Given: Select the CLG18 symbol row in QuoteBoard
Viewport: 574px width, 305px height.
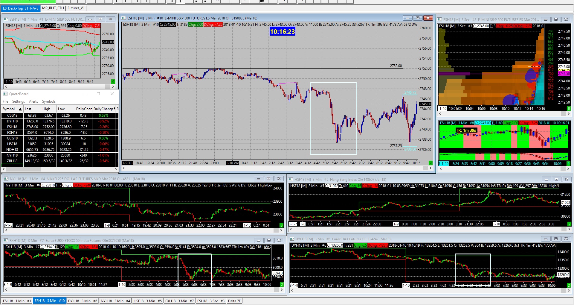Looking at the screenshot, I should [60, 116].
